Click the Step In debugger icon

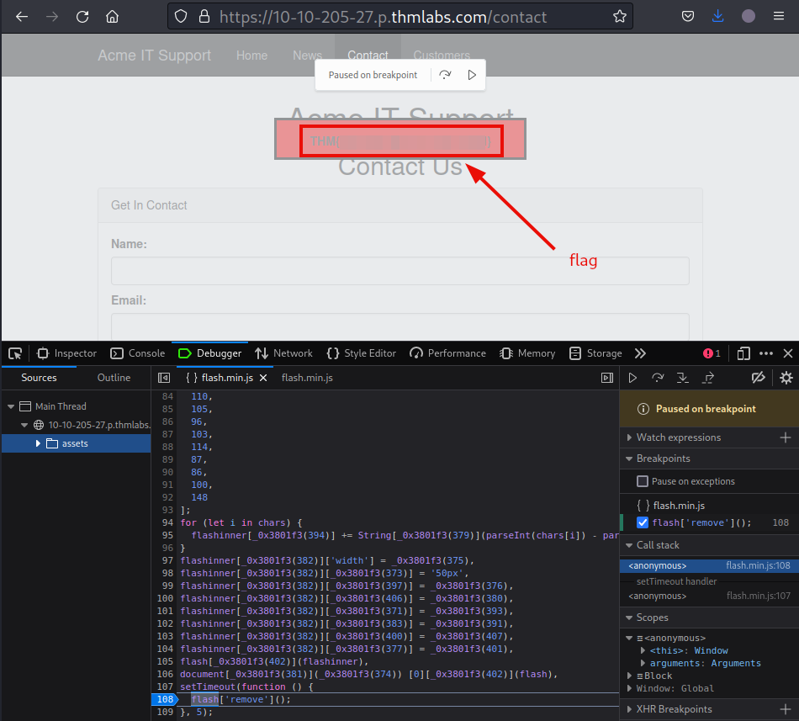coord(683,378)
